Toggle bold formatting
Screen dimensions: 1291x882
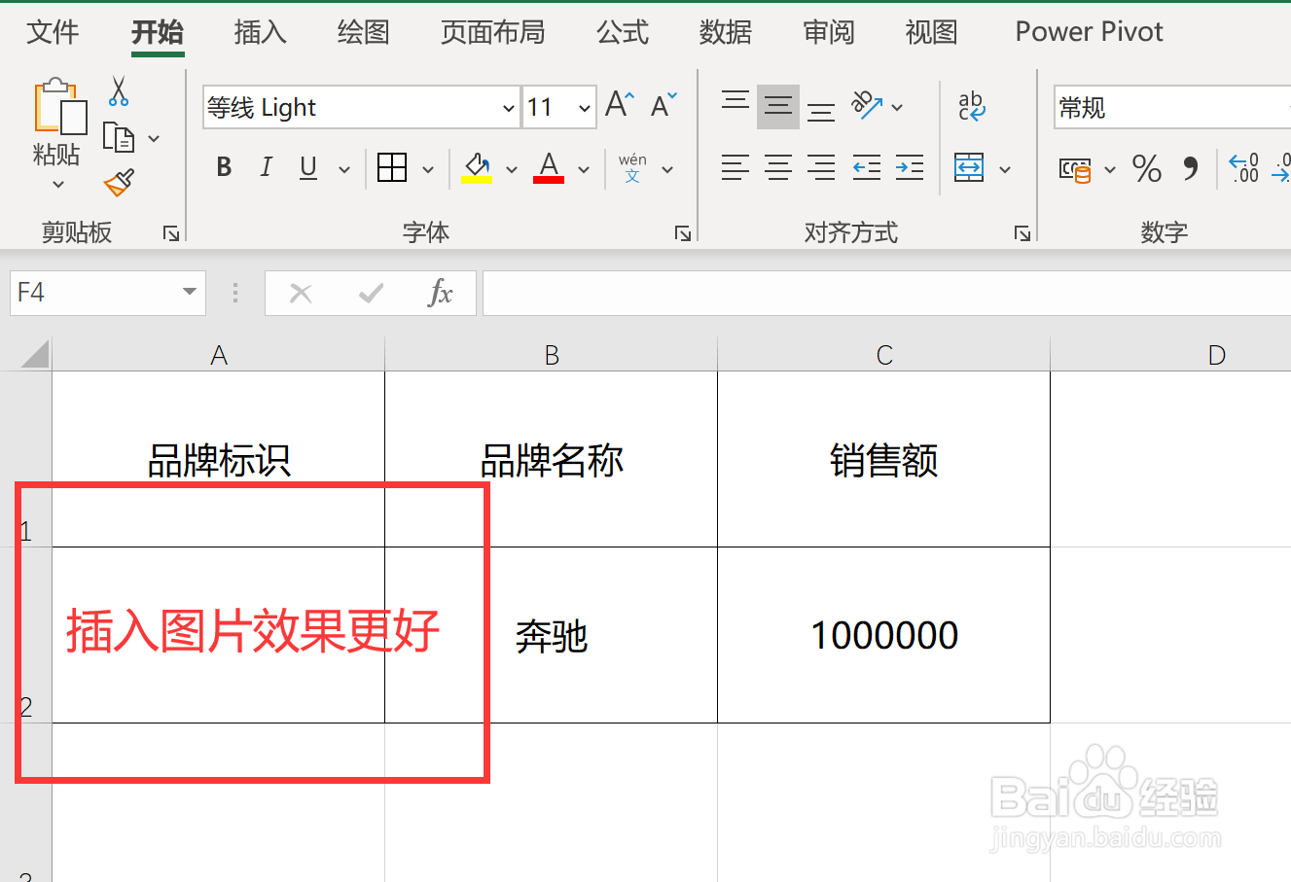click(223, 167)
